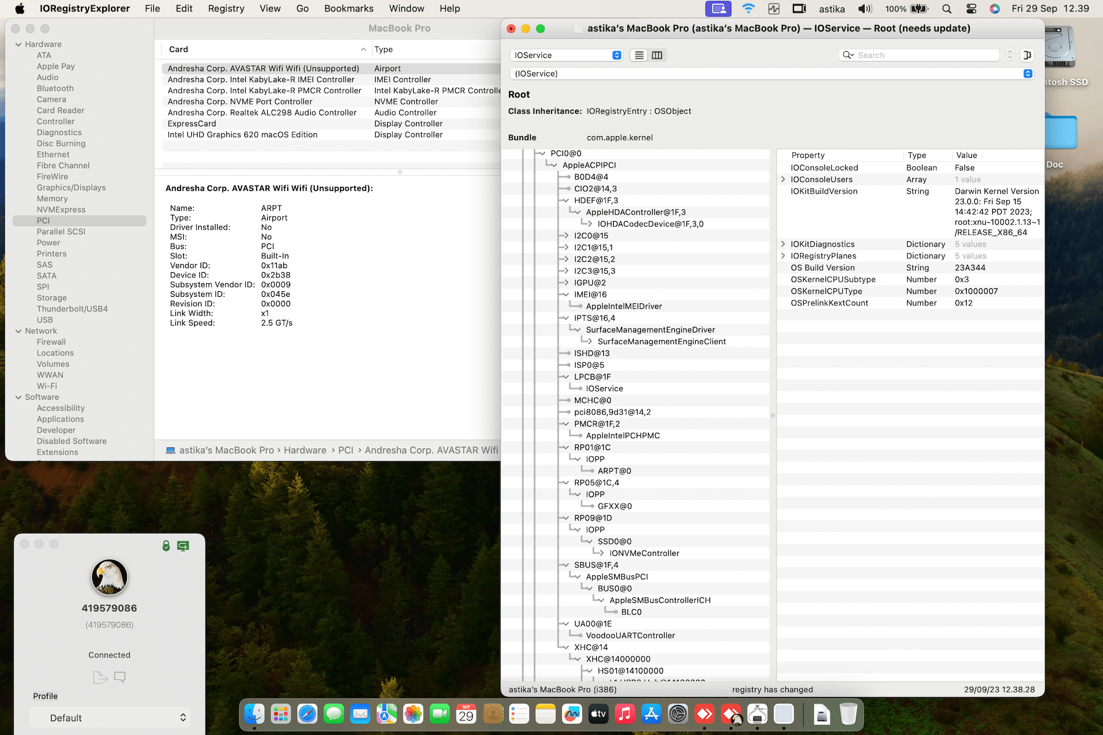Open Reminders from the Dock
Screen dimensions: 1103x735
(x=519, y=714)
